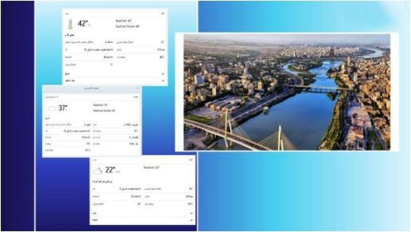The width and height of the screenshot is (411, 232).
Task: Click RealFeel Shade 40° in the 42° panel
Action: coord(128,26)
